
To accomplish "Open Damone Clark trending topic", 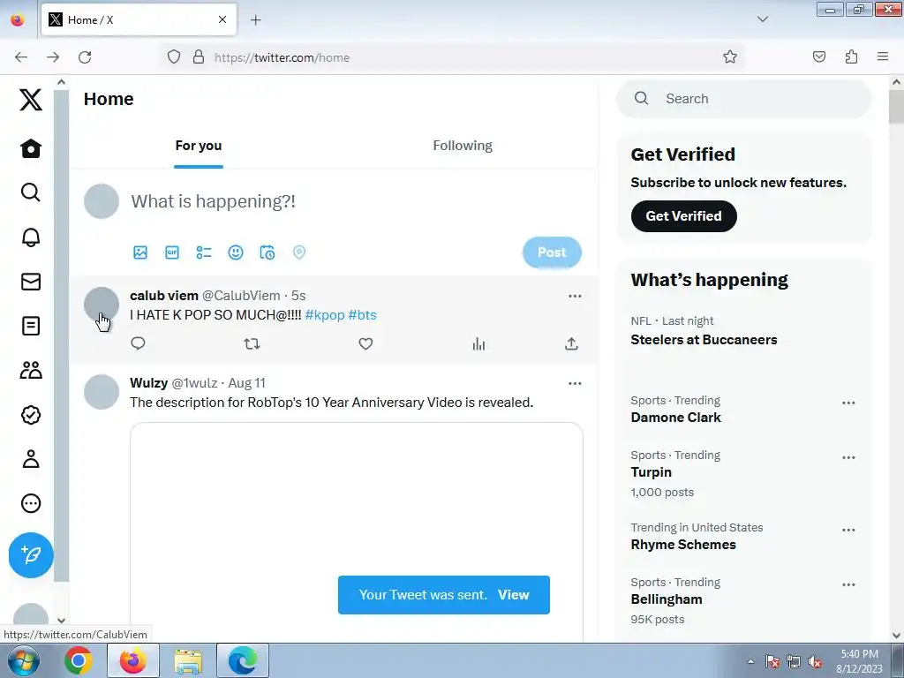I will pyautogui.click(x=675, y=418).
